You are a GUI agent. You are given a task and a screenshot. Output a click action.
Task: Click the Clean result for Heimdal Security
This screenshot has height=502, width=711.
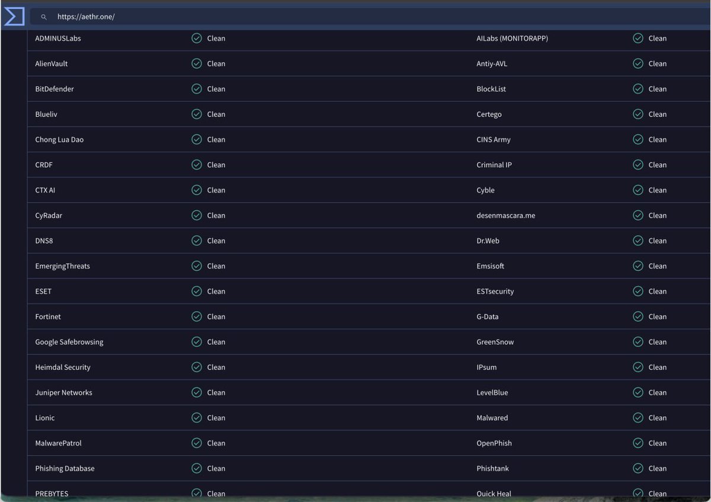coord(216,367)
